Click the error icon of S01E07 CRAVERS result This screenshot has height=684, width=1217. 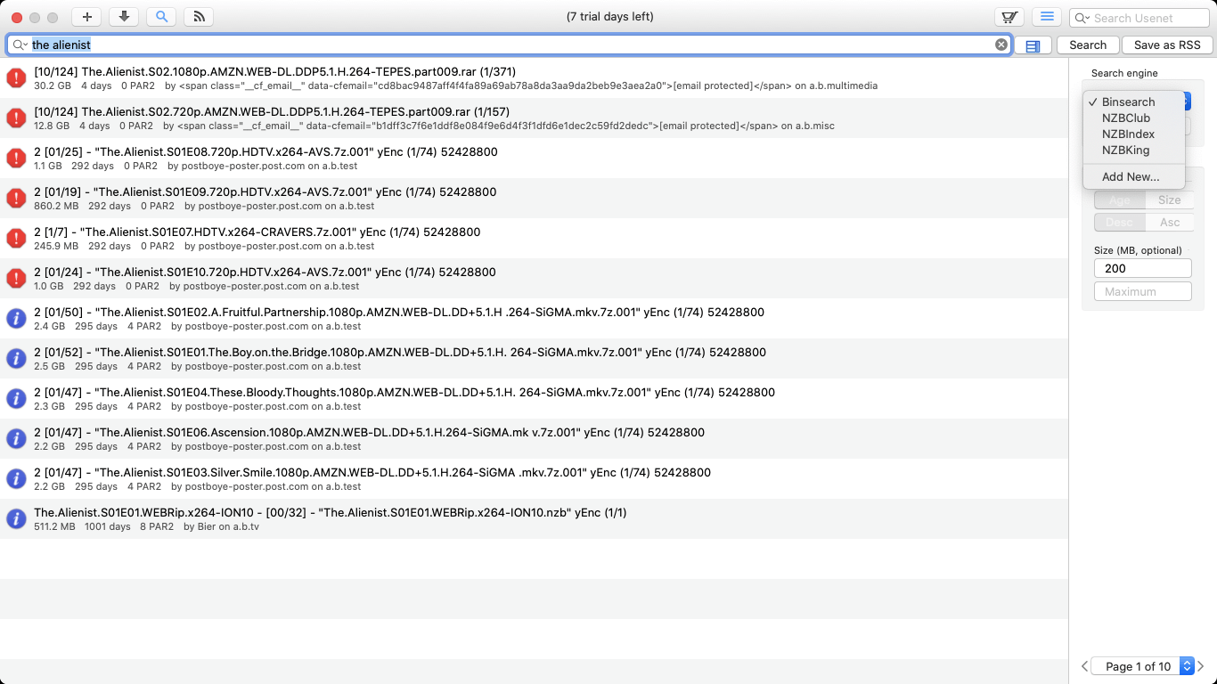16,238
